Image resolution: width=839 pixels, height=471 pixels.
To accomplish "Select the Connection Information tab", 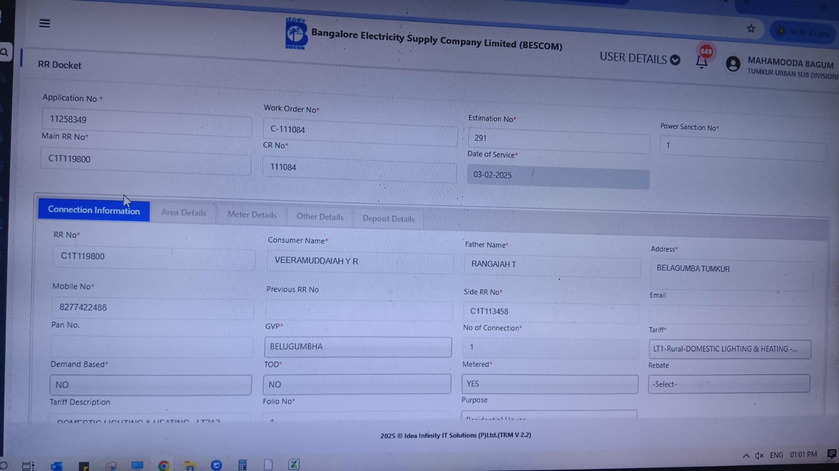I will 94,210.
